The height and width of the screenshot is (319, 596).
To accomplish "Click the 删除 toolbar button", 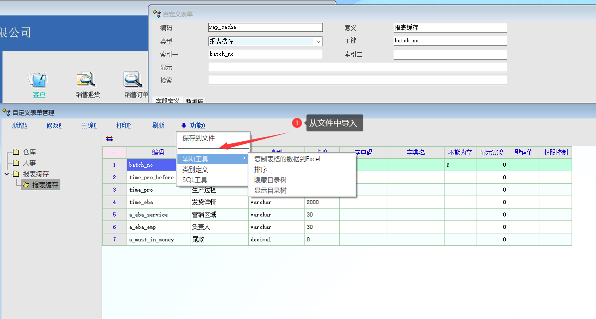I will click(89, 126).
